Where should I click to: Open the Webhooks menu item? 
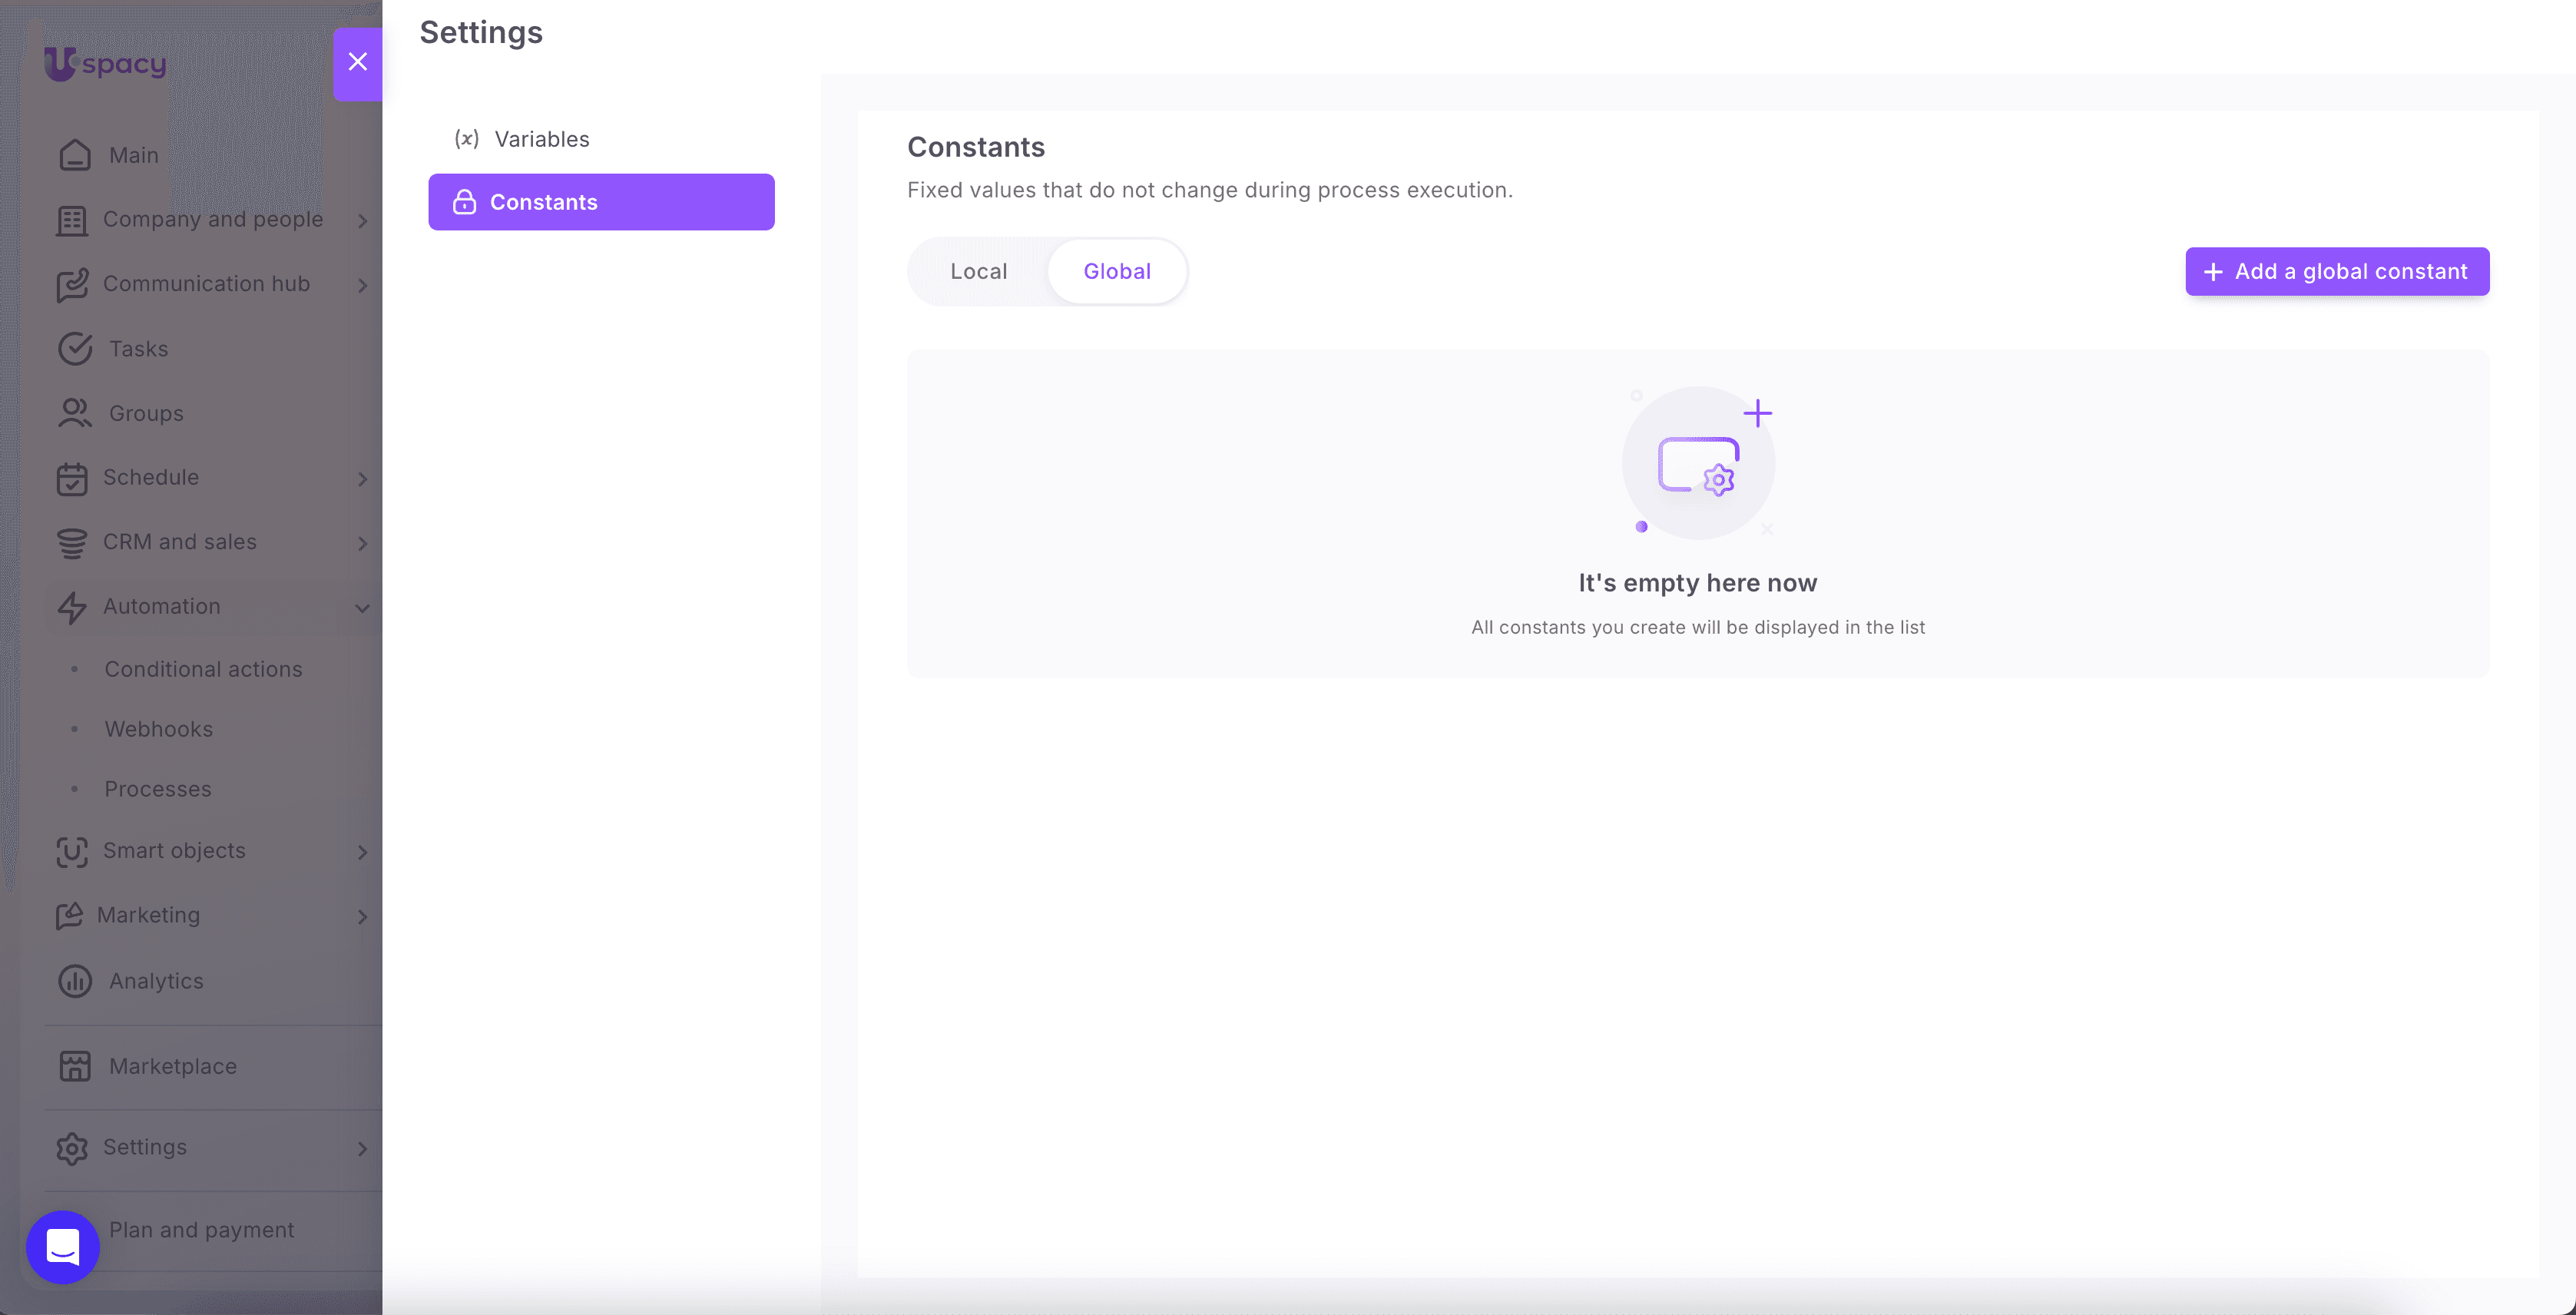click(x=158, y=729)
